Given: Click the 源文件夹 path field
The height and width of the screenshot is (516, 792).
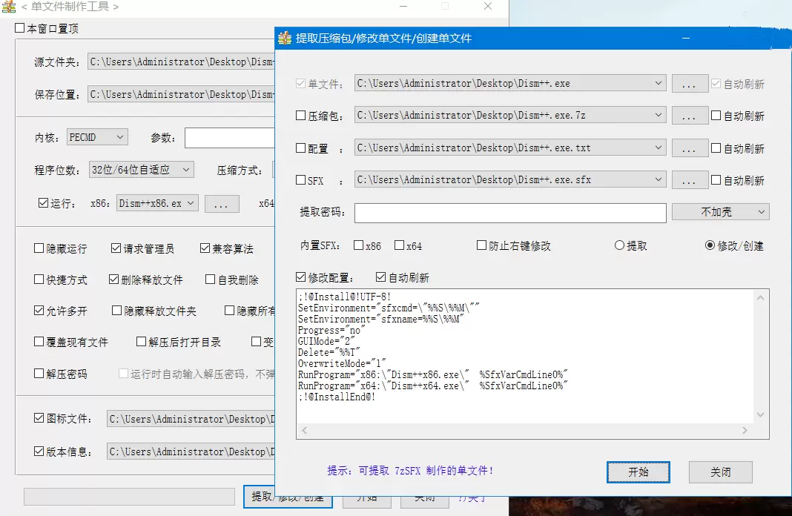Looking at the screenshot, I should (182, 62).
